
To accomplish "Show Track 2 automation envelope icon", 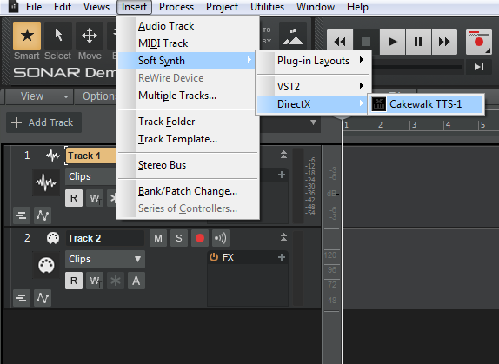I will 43,298.
